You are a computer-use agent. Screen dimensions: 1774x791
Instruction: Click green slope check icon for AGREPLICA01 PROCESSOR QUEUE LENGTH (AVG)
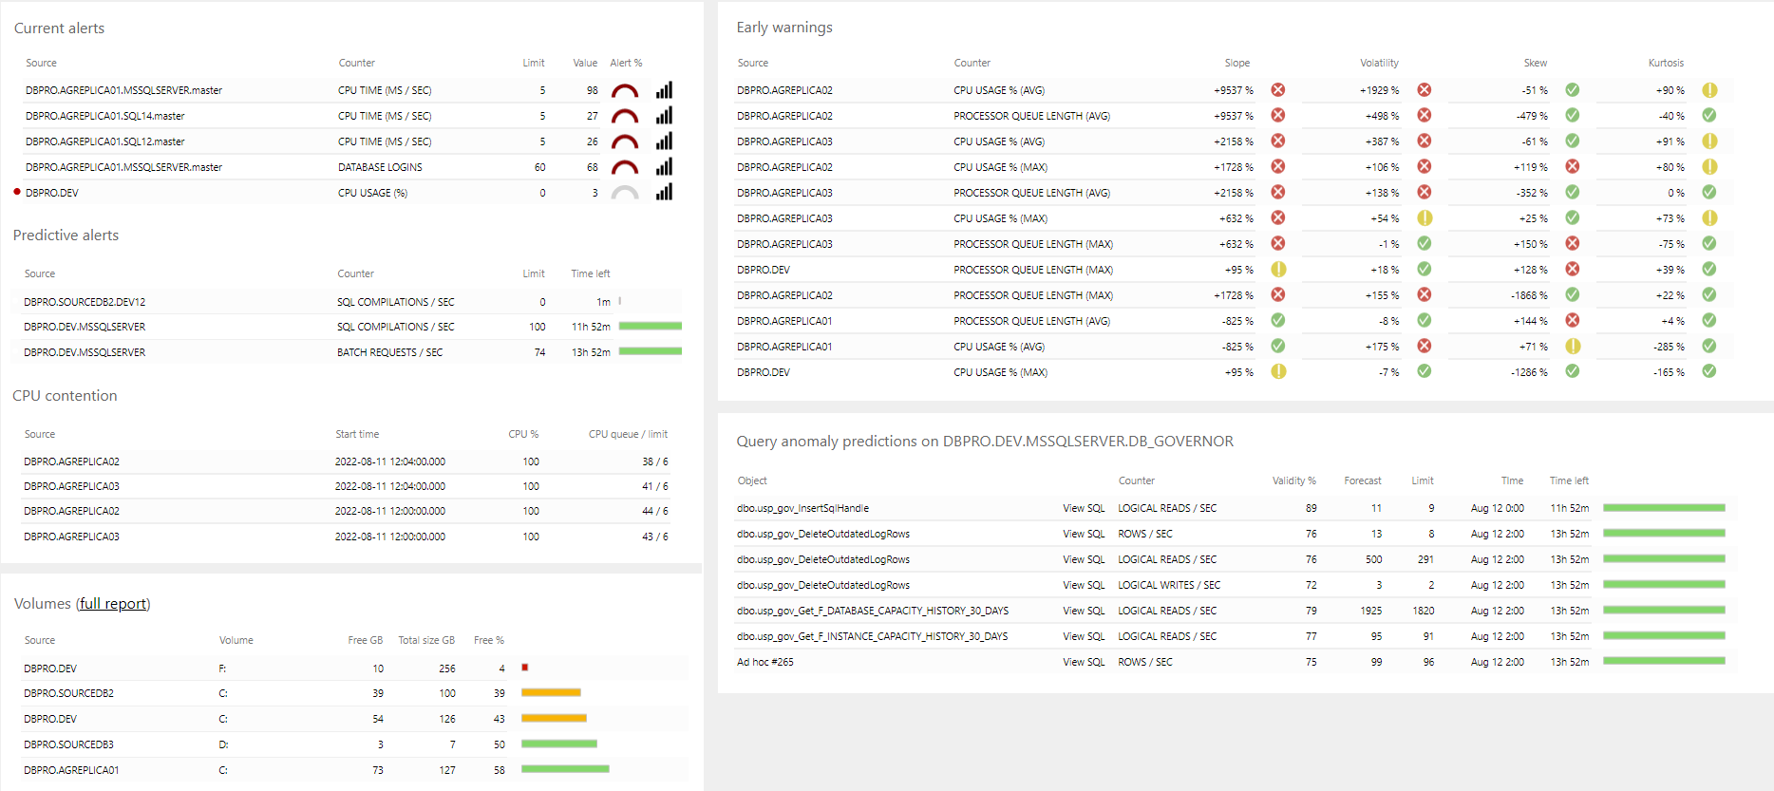click(x=1278, y=320)
